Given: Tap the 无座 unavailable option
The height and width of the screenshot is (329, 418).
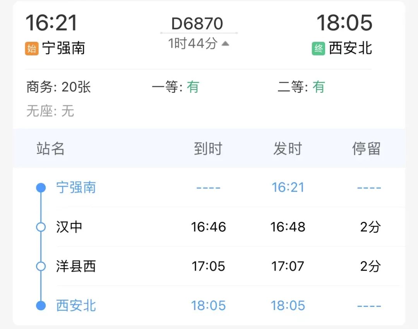Looking at the screenshot, I should (50, 111).
